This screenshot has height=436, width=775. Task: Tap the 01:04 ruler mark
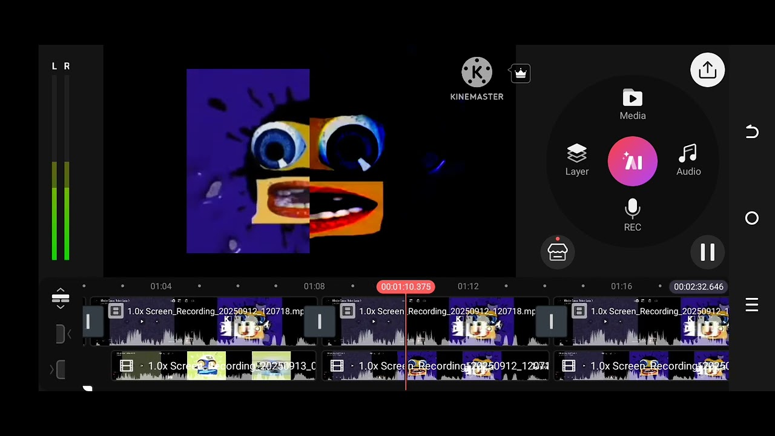[161, 286]
